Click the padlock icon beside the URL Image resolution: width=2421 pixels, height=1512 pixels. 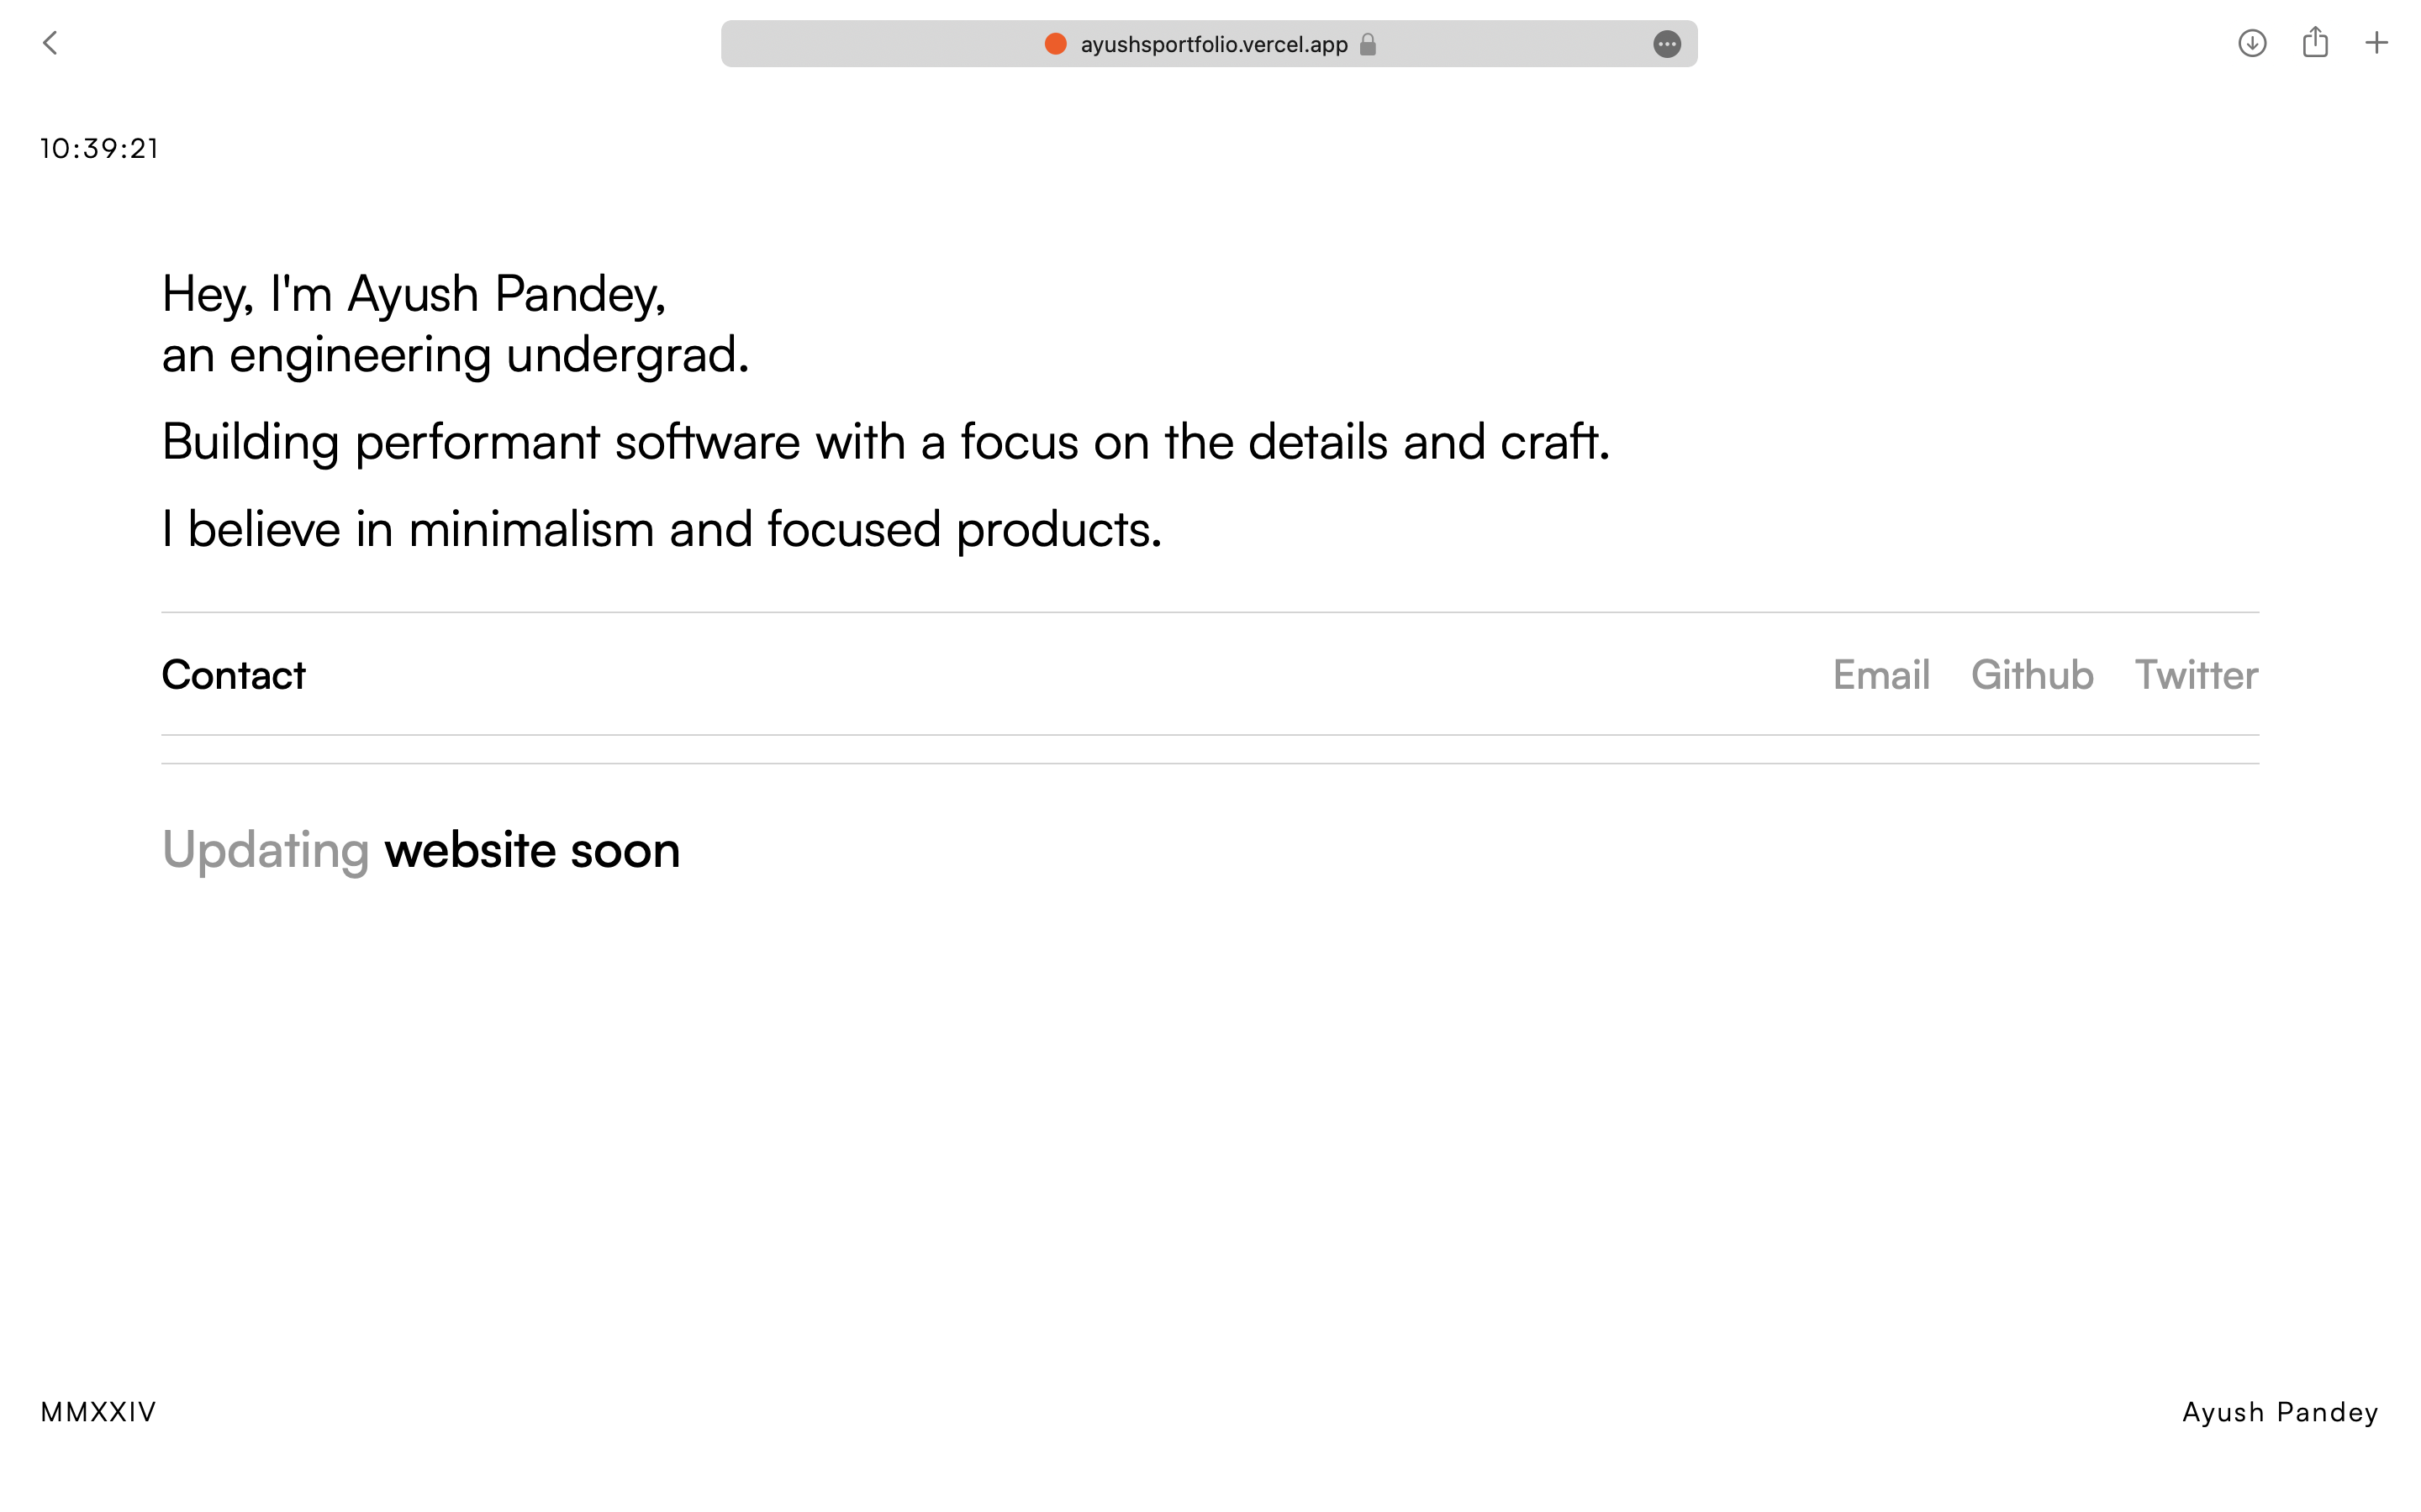(x=1368, y=45)
